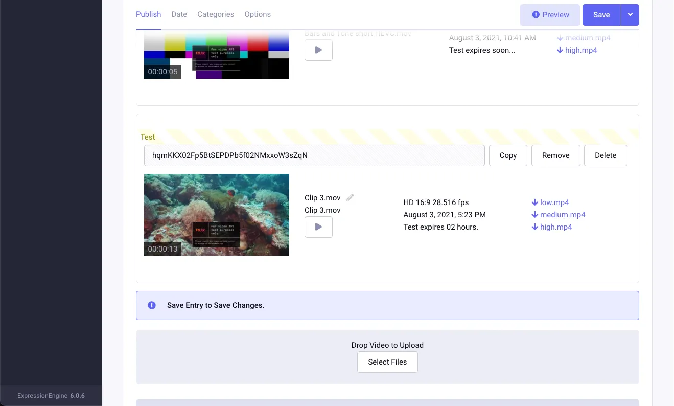The height and width of the screenshot is (406, 674).
Task: Open the Date tab
Action: tap(179, 14)
